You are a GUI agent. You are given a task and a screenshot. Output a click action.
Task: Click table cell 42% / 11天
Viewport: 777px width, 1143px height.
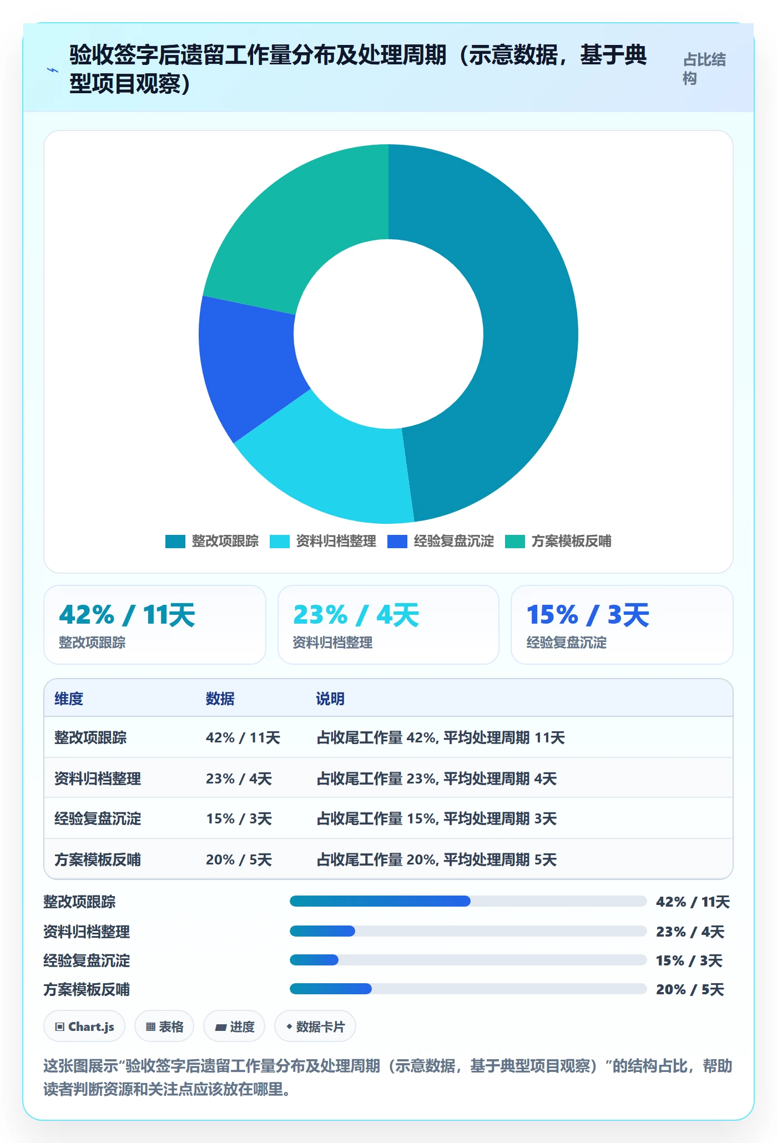[x=243, y=737]
